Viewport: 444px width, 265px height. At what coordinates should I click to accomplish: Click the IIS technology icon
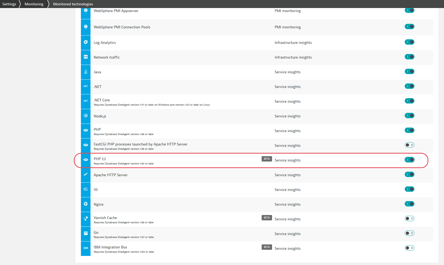pos(86,189)
